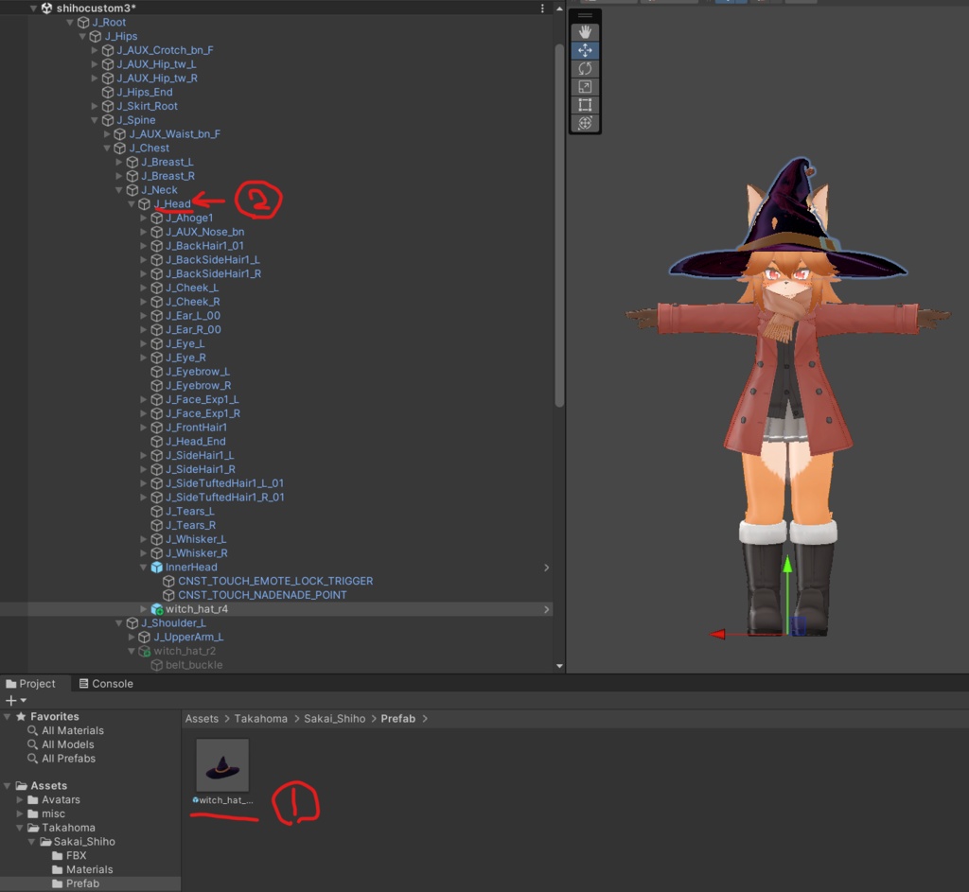Select the Hand (View) tool
The width and height of the screenshot is (969, 892).
coord(585,31)
